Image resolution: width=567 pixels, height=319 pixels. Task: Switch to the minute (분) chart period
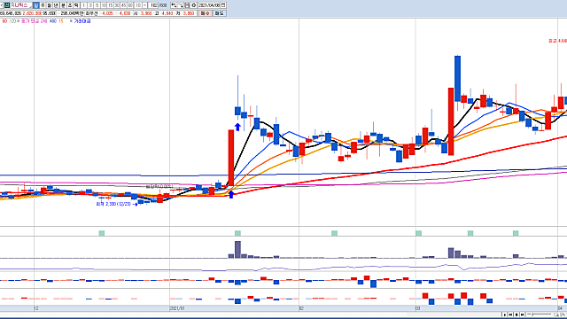63,5
